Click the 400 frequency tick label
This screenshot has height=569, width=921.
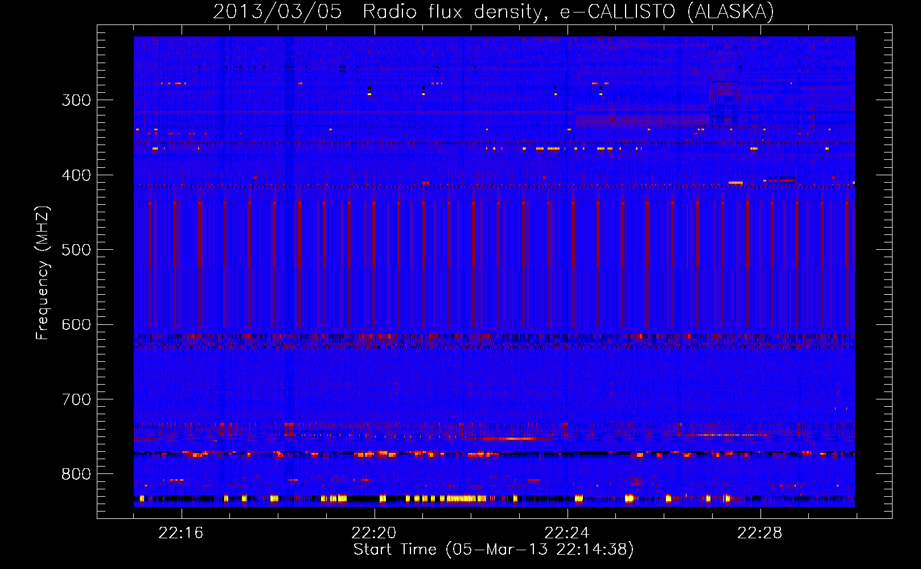tap(76, 175)
